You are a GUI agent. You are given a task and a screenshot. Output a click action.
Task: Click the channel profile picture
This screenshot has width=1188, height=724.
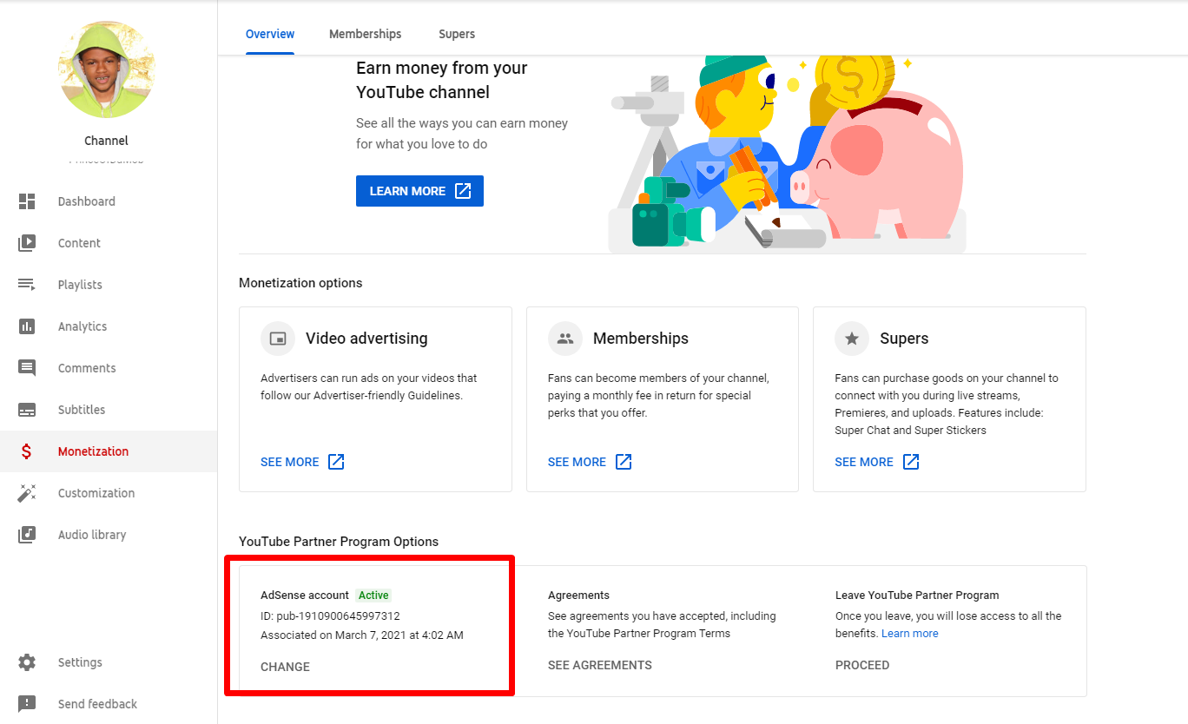[107, 70]
